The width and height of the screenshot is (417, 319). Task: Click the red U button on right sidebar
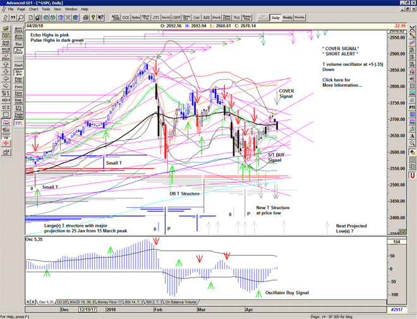coord(412,175)
